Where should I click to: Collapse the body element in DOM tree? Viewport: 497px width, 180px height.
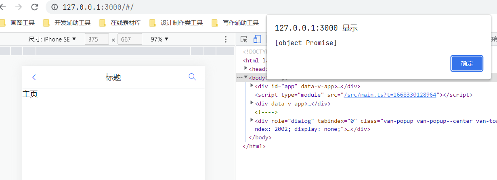coord(246,77)
